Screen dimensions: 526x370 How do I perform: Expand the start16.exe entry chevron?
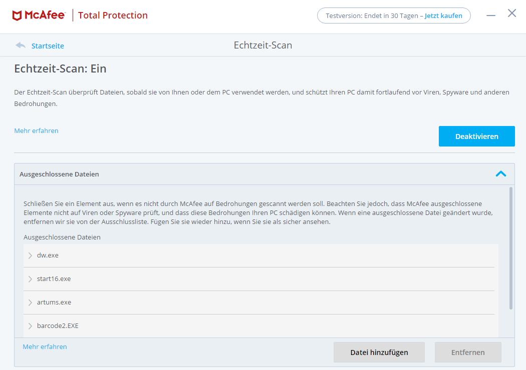(30, 279)
